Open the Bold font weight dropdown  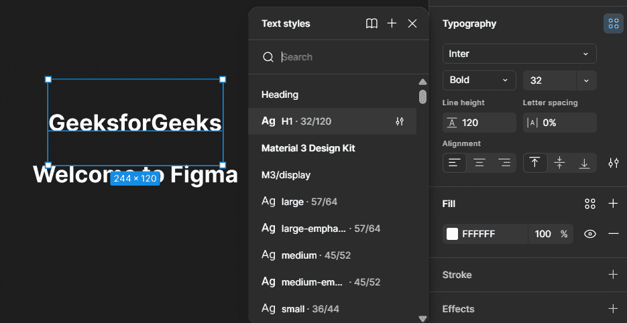[x=479, y=80]
